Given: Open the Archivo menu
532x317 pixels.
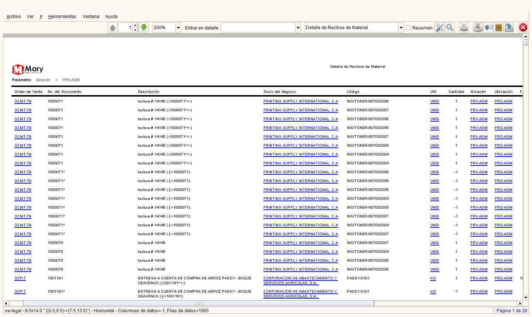Looking at the screenshot, I should click(x=14, y=17).
